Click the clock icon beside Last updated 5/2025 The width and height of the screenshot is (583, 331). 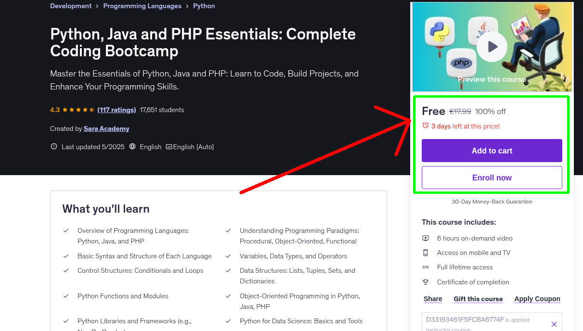[53, 147]
